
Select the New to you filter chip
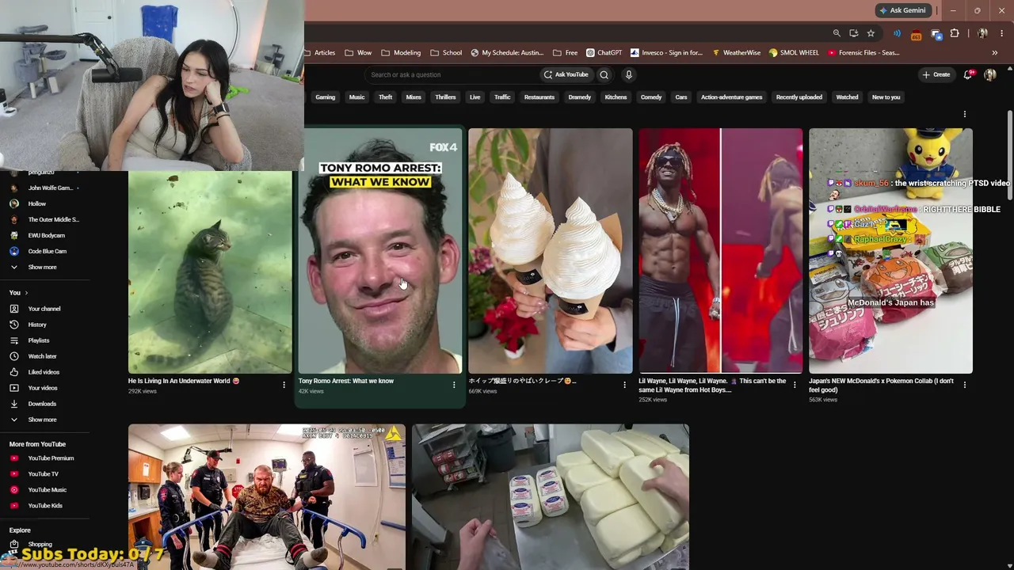pos(886,97)
